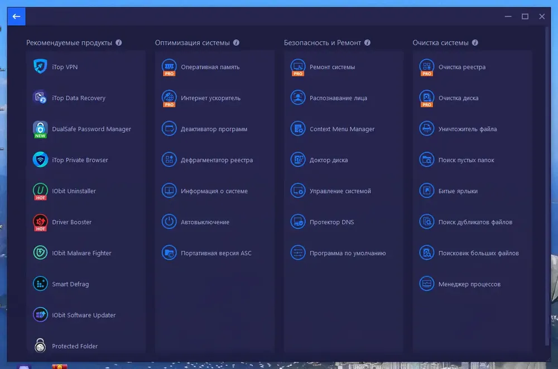Launch iTop Private Browser icon
Viewport: 558px width, 369px height.
(x=40, y=160)
